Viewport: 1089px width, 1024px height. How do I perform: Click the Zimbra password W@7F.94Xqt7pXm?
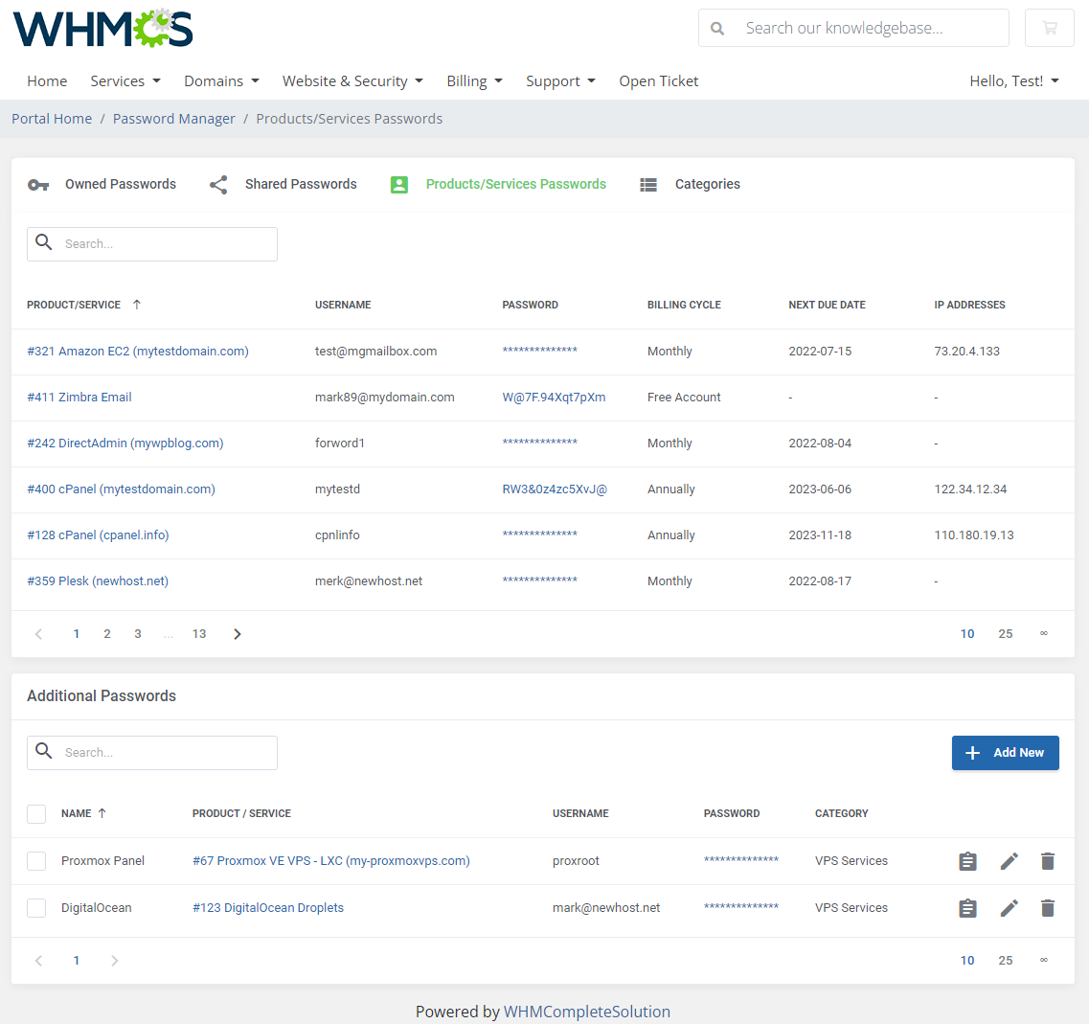(554, 398)
